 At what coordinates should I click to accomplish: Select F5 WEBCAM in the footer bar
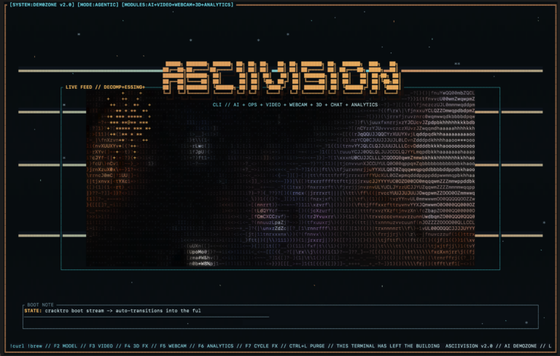(173, 346)
